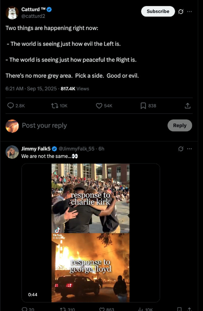Open the @catturd2 handle link
Screen dimensions: 203x311
coord(33,16)
